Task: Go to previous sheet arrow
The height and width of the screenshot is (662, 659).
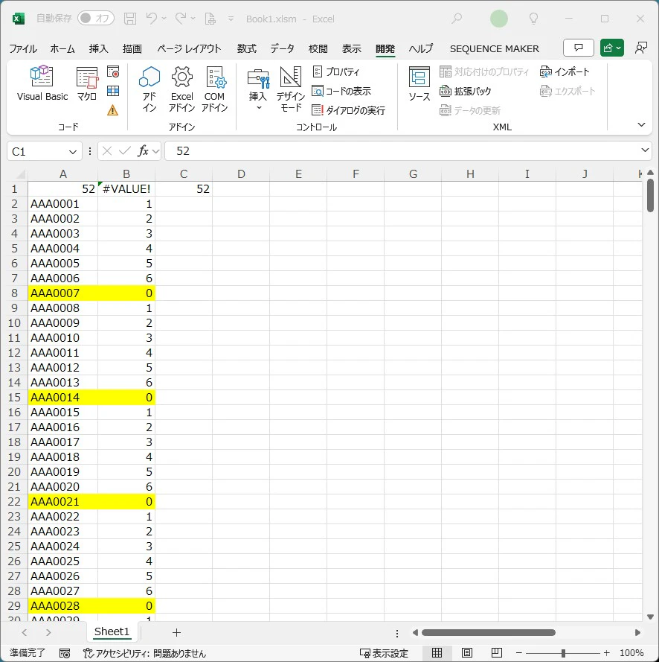Action: (x=24, y=632)
